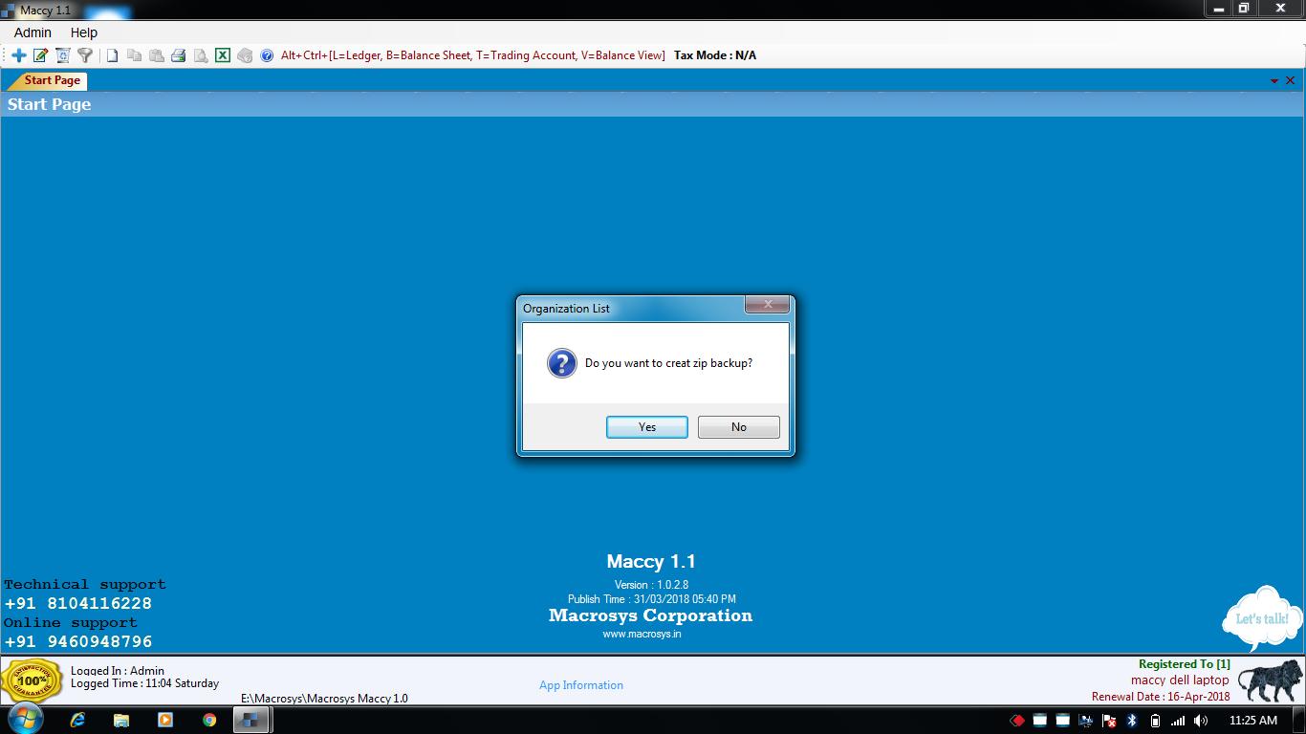Click the Let's talk chat bubble
1306x734 pixels.
(1262, 617)
